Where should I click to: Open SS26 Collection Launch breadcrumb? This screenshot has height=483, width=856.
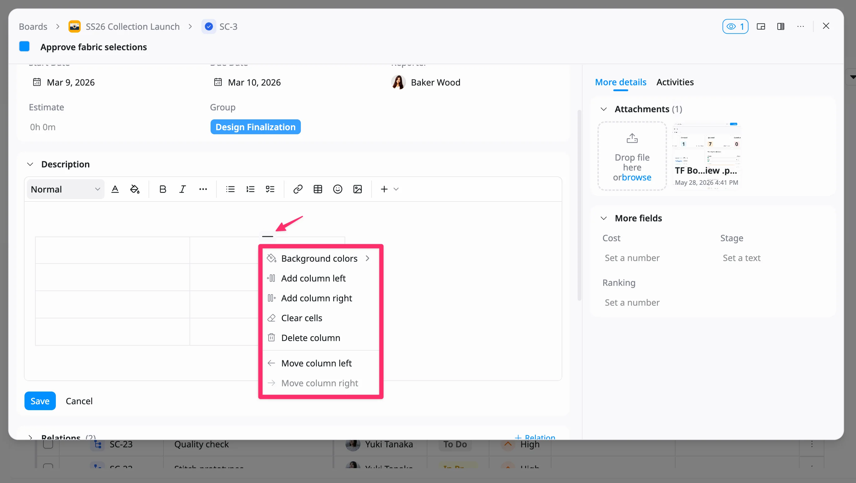[x=133, y=27]
